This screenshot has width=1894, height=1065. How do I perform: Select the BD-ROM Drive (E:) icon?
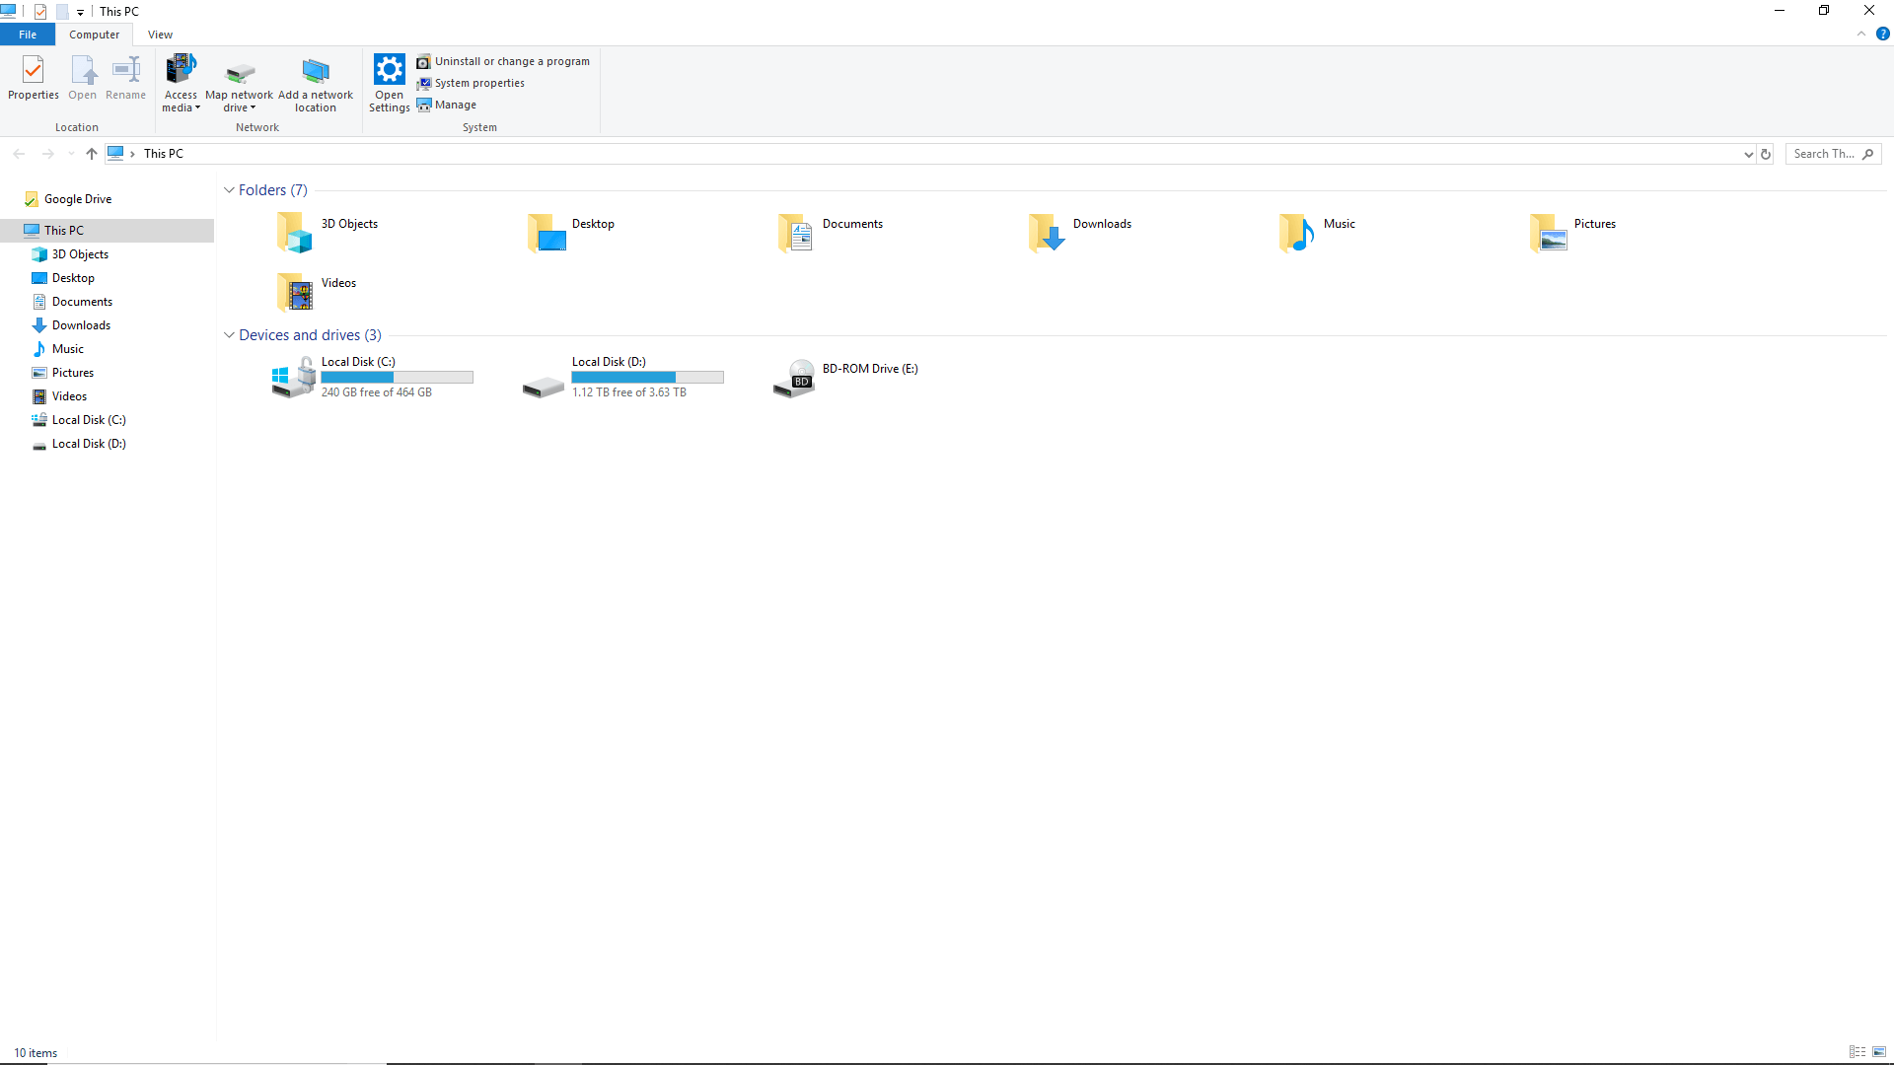click(x=794, y=378)
